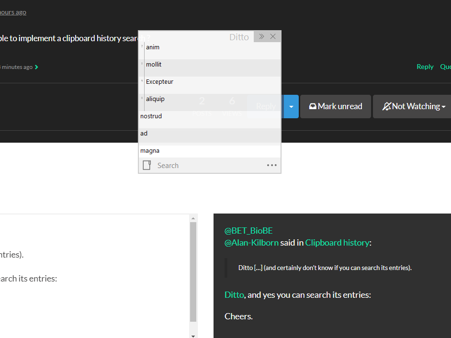Open the blue Reply dropdown arrow
451x338 pixels.
tap(291, 106)
